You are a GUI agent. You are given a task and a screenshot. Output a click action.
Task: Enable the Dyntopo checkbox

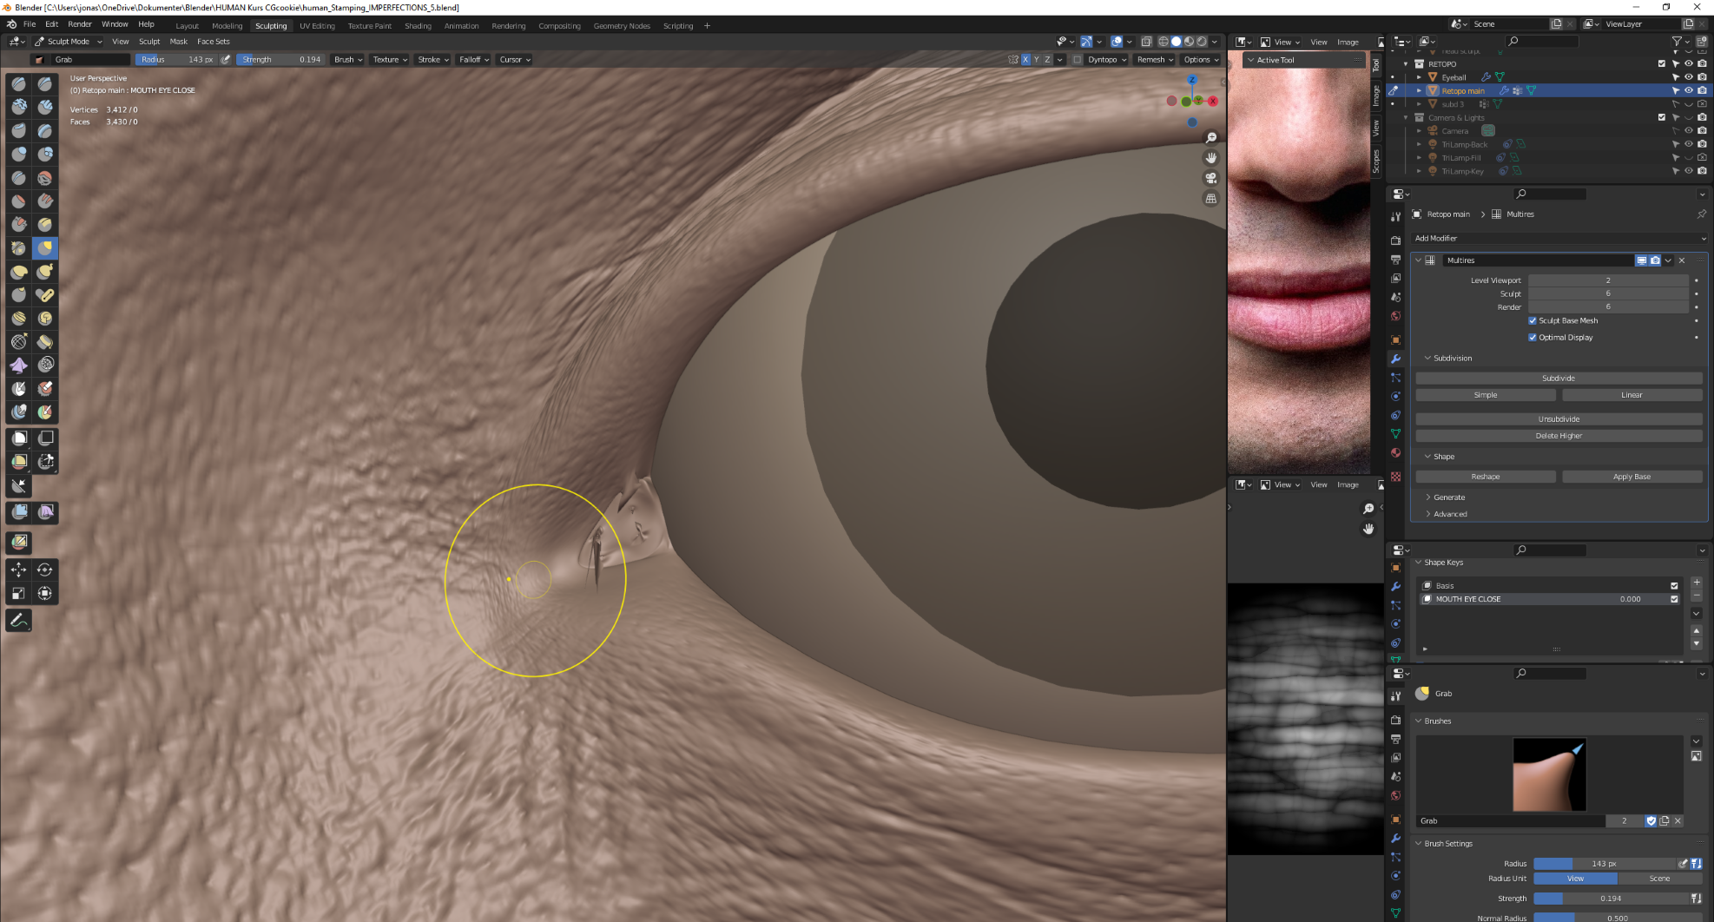coord(1078,60)
